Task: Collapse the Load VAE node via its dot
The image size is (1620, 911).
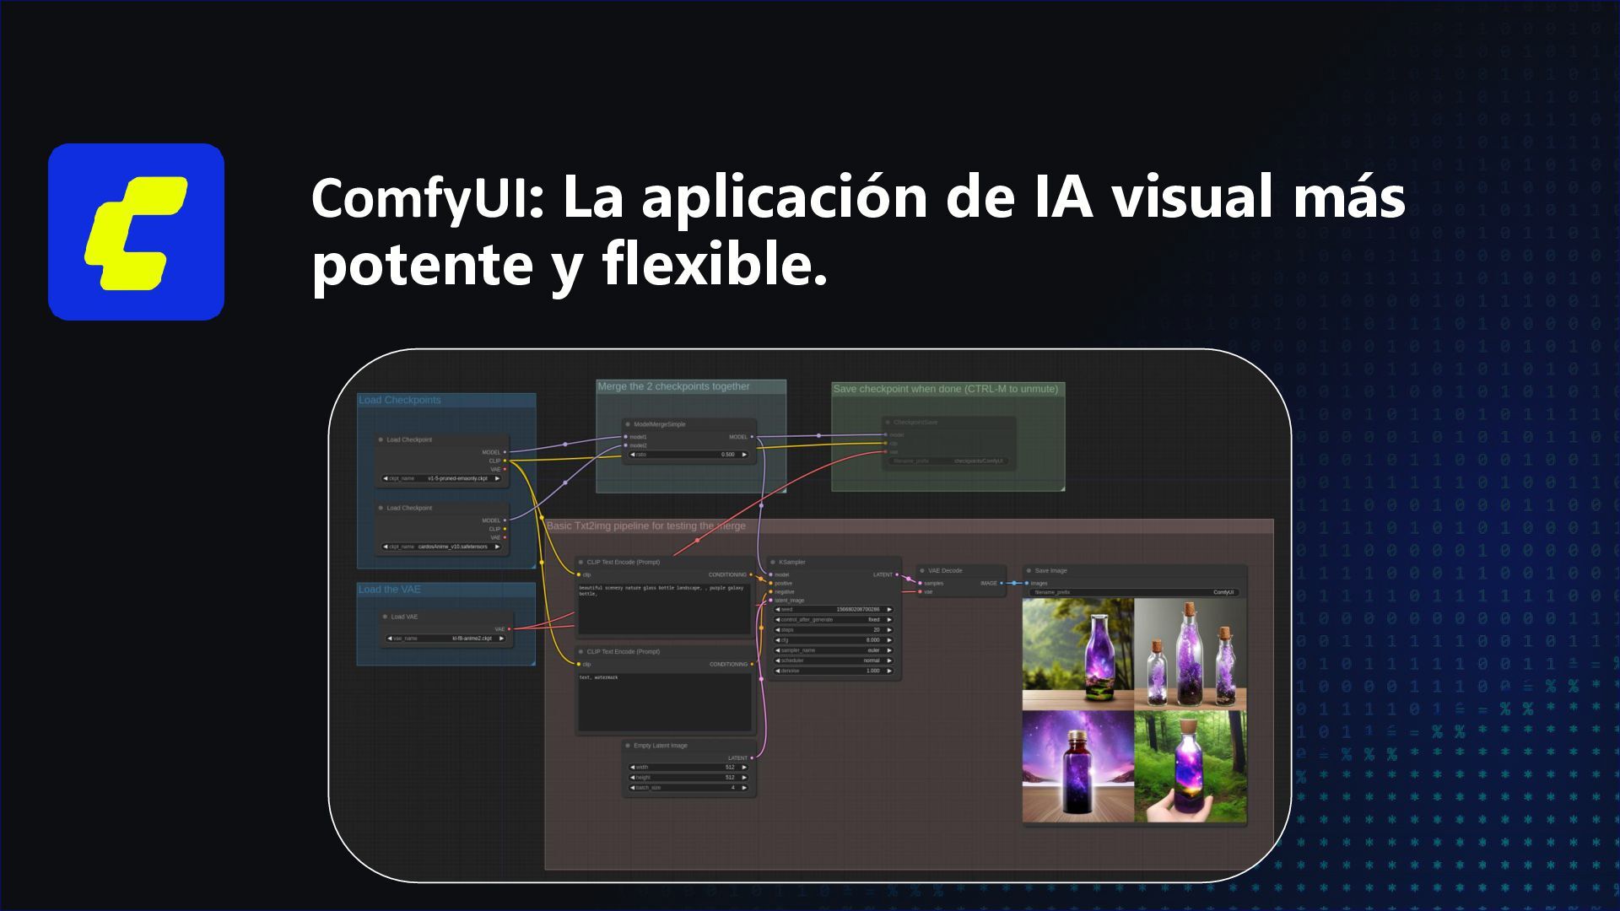Action: pos(385,617)
